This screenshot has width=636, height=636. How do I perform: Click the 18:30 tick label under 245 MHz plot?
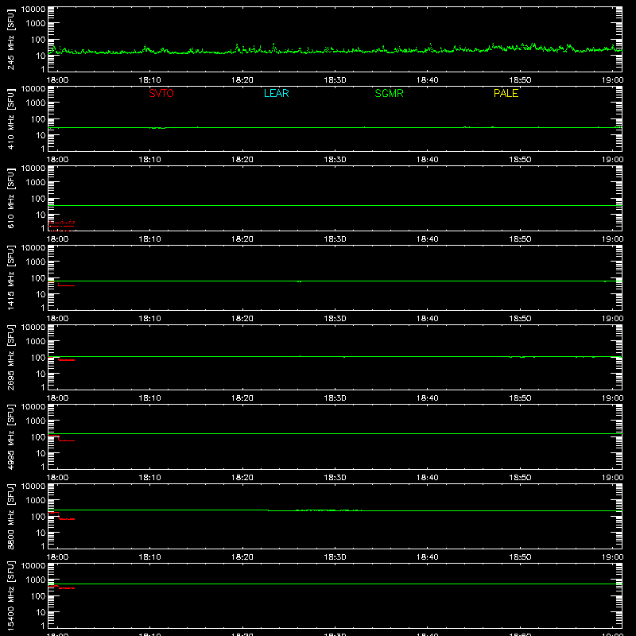point(335,80)
